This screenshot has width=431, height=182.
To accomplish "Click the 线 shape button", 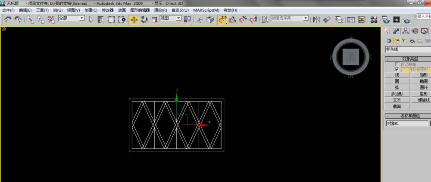I will (x=397, y=75).
